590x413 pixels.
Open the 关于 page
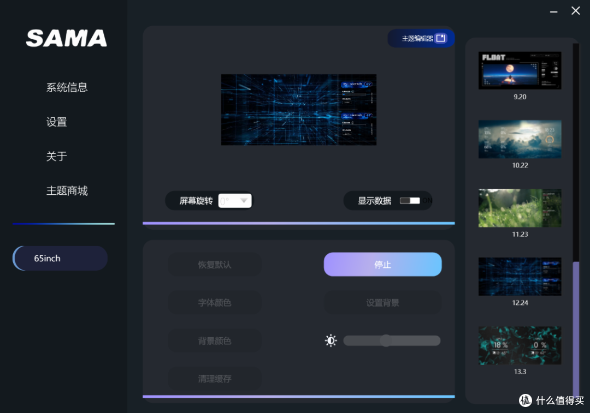[x=56, y=156]
